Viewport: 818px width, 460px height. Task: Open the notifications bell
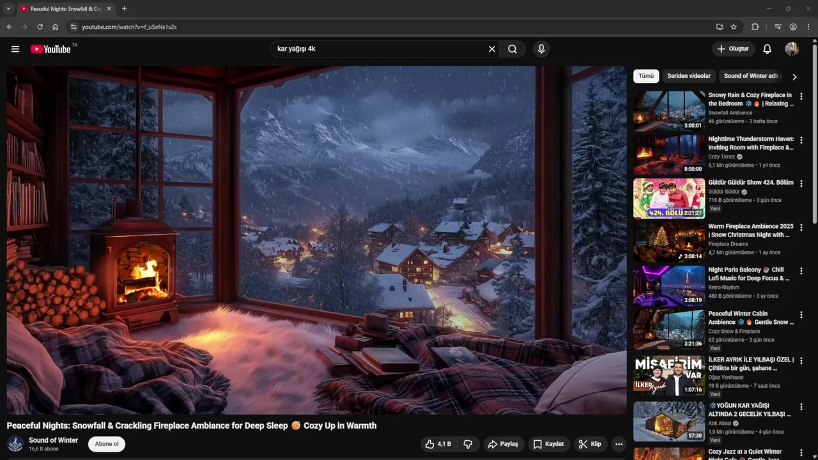click(x=768, y=49)
